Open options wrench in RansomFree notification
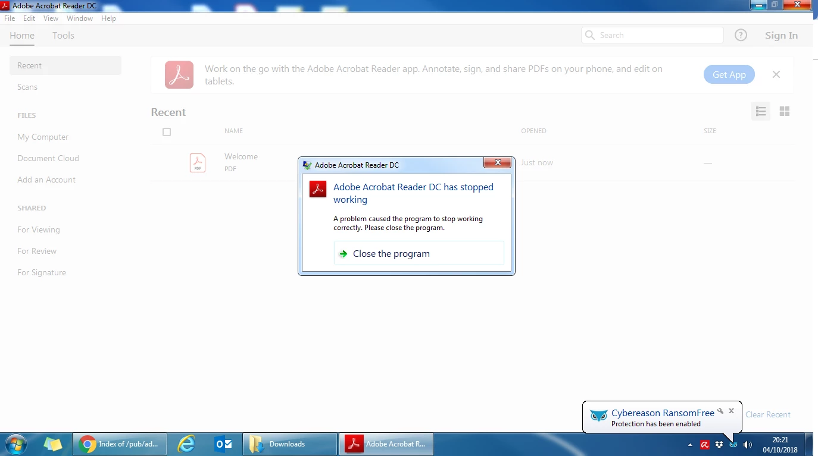This screenshot has height=456, width=818. (x=720, y=411)
